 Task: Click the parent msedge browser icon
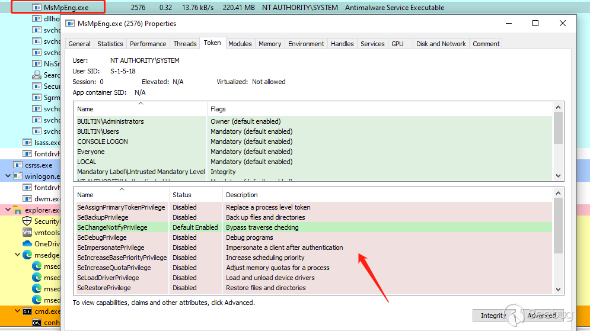tap(27, 255)
